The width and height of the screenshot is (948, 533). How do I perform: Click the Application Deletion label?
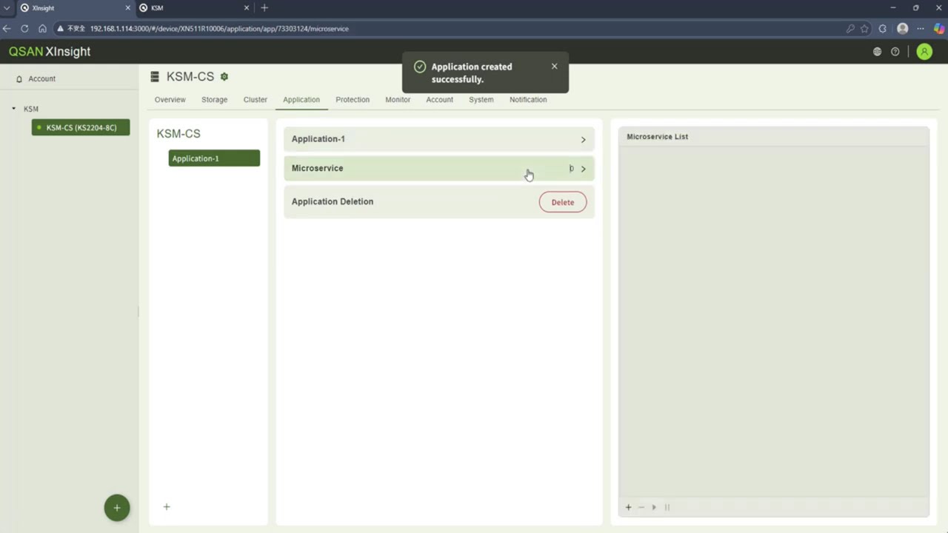pyautogui.click(x=333, y=201)
